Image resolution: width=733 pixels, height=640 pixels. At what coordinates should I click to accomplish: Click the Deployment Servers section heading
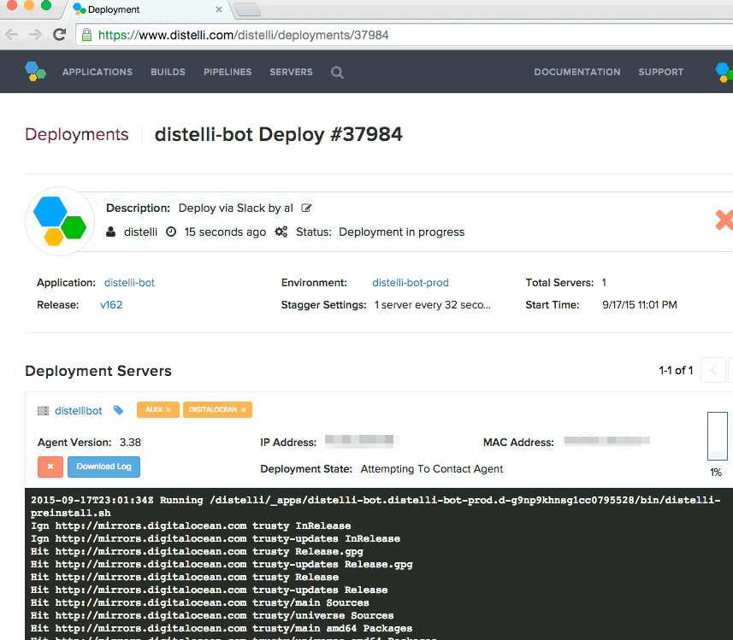coord(98,371)
